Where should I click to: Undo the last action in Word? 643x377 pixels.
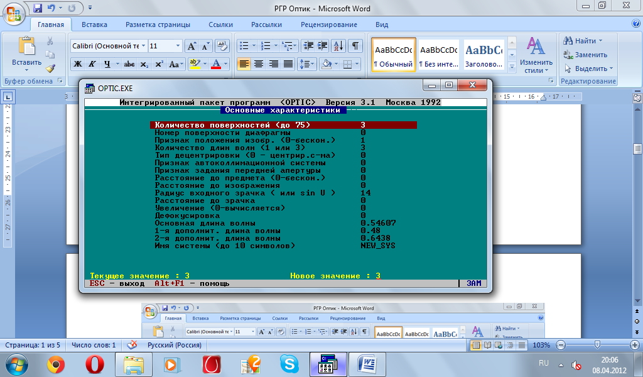click(x=51, y=8)
